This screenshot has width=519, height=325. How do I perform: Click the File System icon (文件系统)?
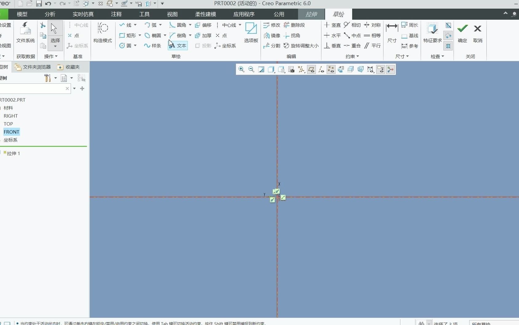(x=26, y=32)
